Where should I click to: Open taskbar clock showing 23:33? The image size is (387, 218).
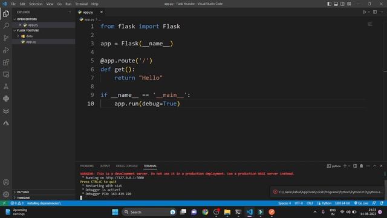click(368, 212)
